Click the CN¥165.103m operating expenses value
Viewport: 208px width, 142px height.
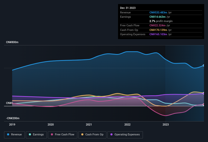tap(158, 34)
